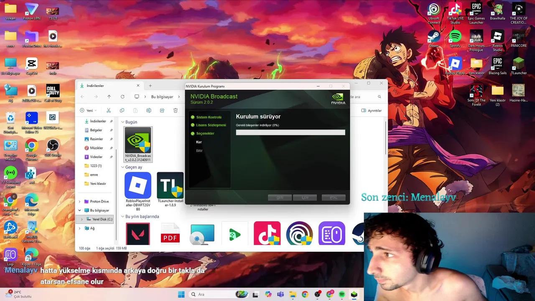Click the Copy icon in Explorer toolbar
Image resolution: width=535 pixels, height=301 pixels.
(122, 110)
